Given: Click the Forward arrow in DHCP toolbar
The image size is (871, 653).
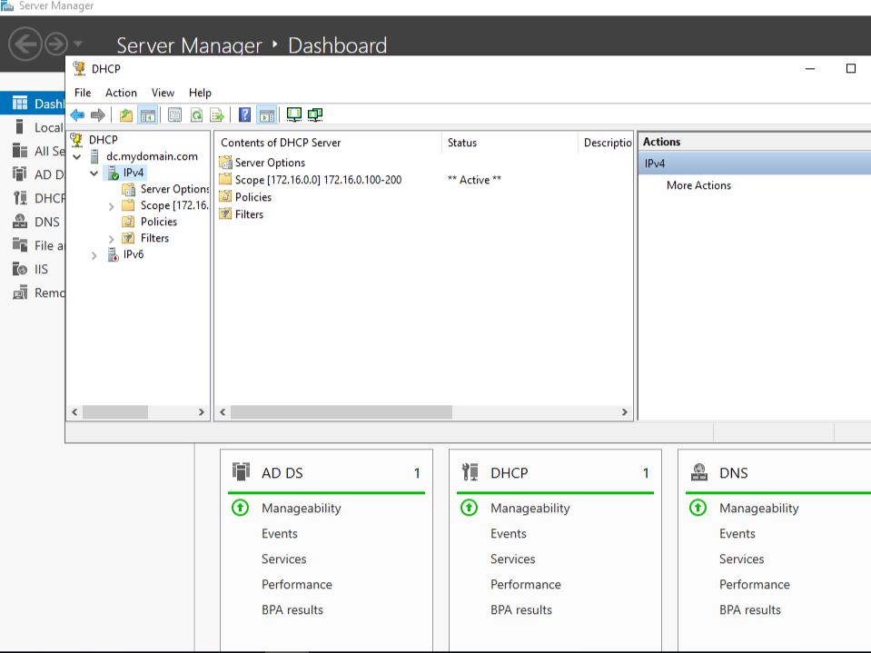Looking at the screenshot, I should 98,115.
